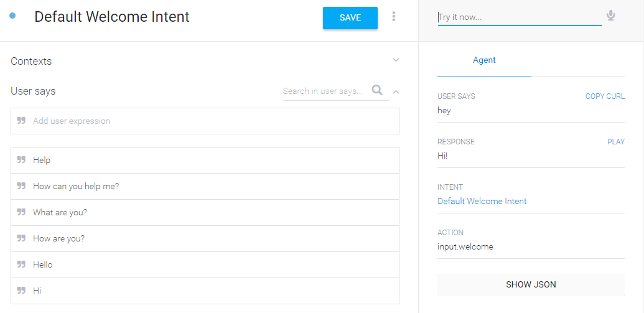Image resolution: width=644 pixels, height=313 pixels.
Task: Select the 'How are you?' expression
Action: 205,239
